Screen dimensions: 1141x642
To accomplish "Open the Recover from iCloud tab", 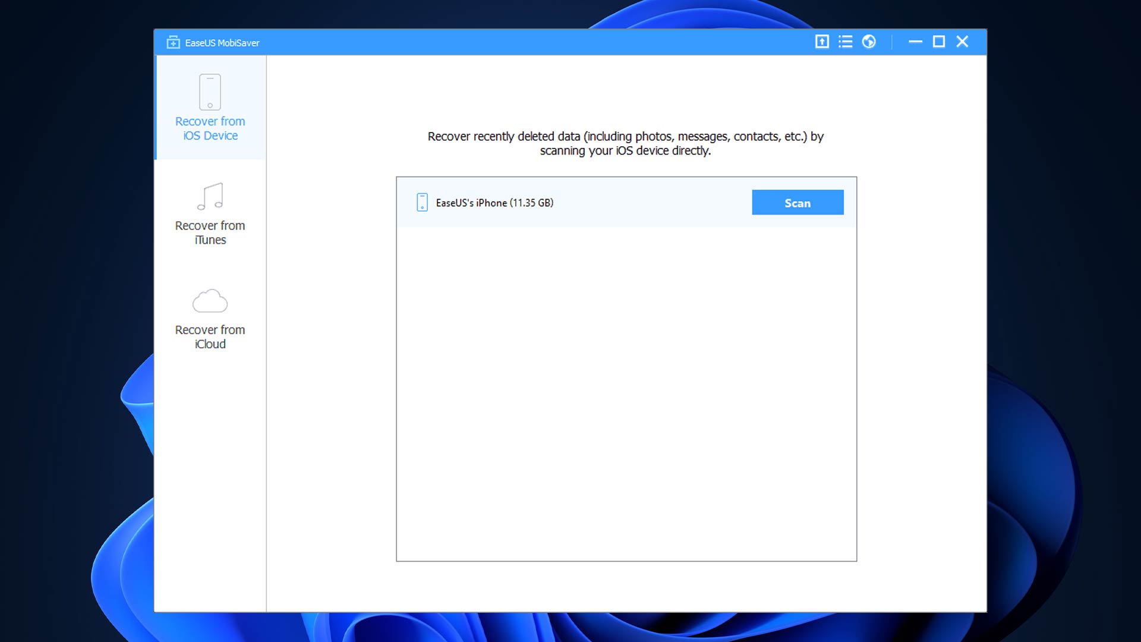I will pos(210,319).
